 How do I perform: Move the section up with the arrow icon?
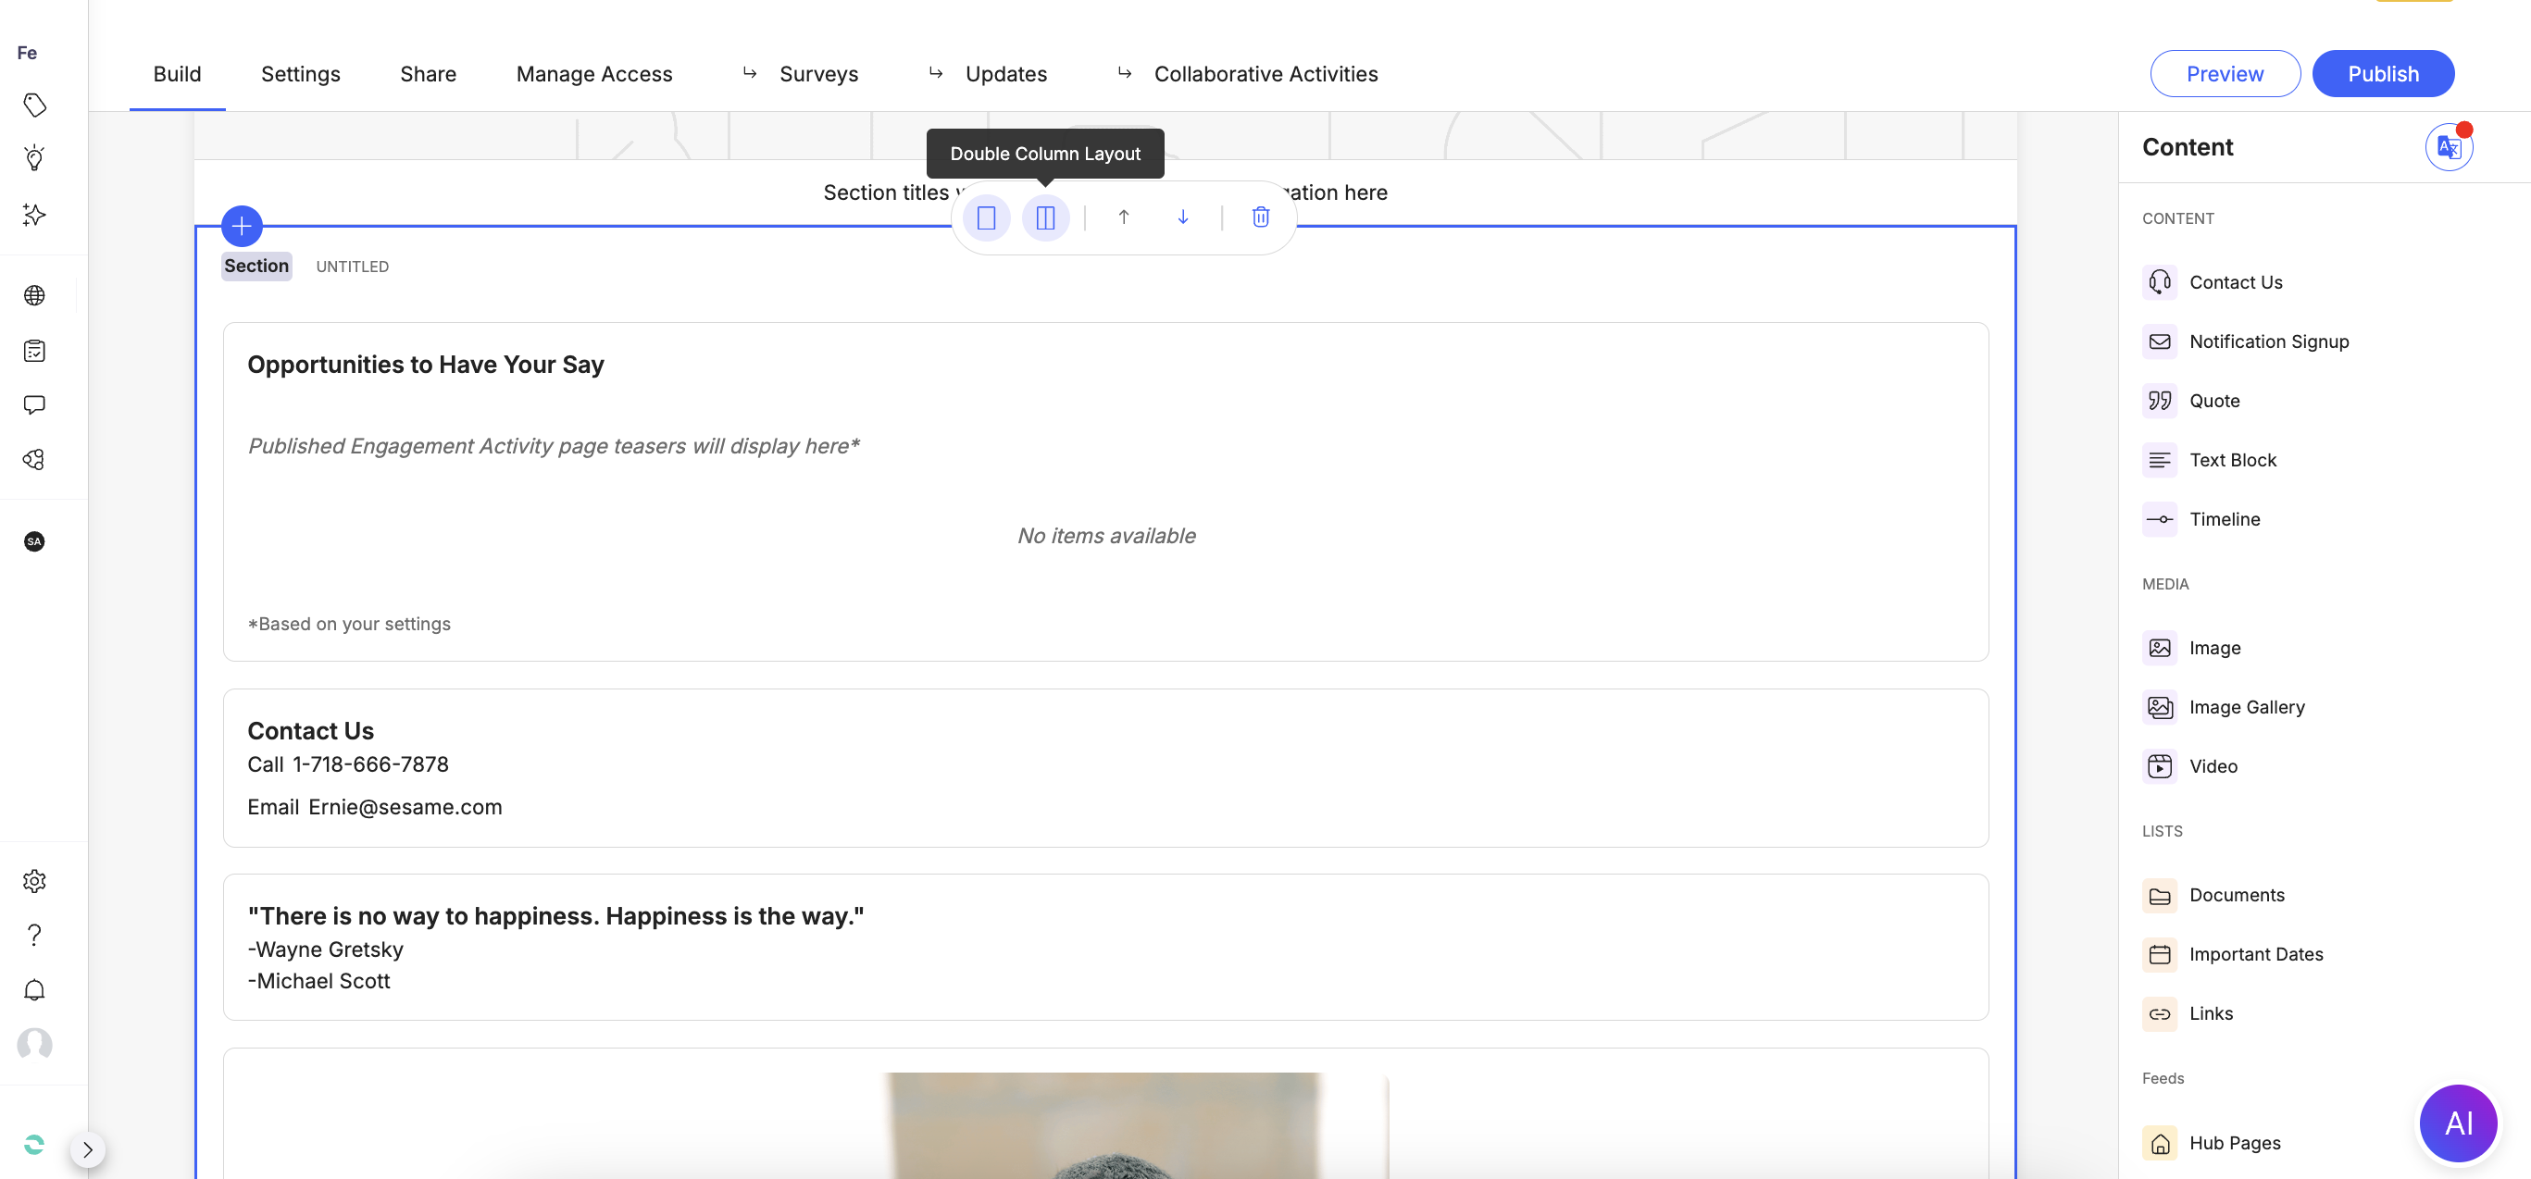[1124, 217]
